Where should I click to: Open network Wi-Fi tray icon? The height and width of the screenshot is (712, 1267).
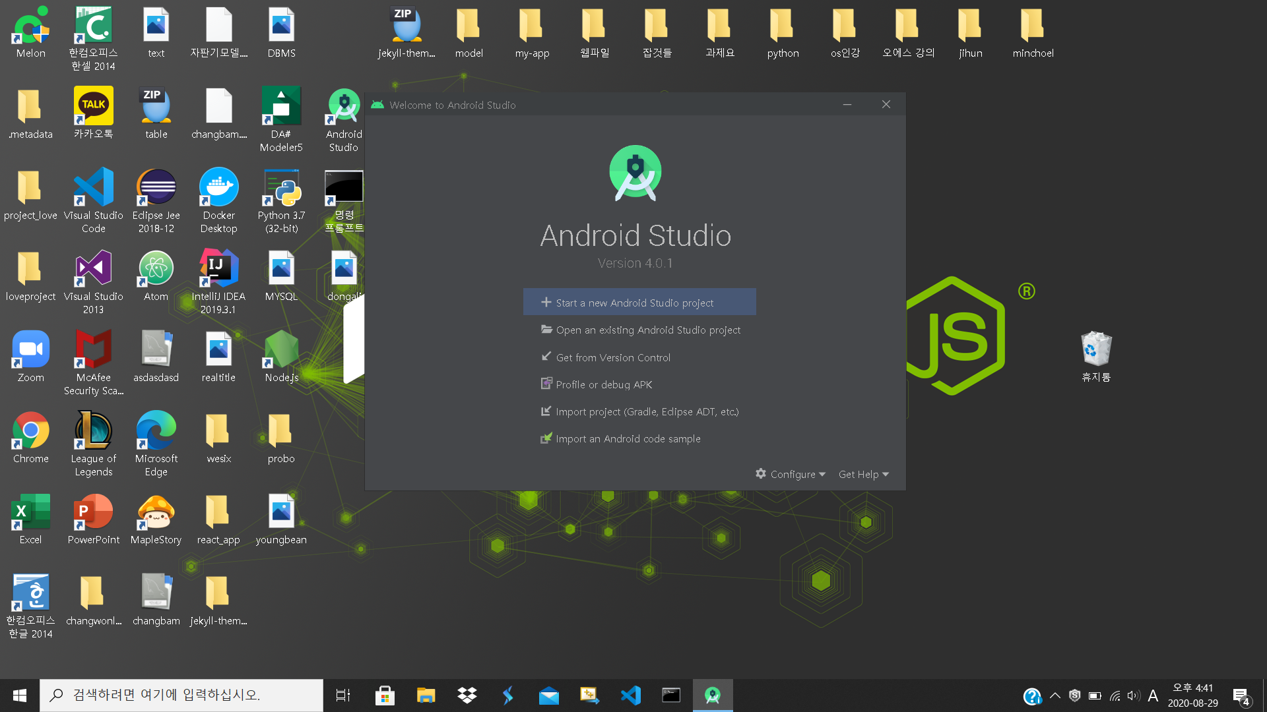click(x=1115, y=696)
